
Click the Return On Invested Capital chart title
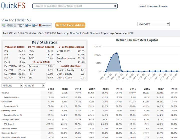point(137,40)
